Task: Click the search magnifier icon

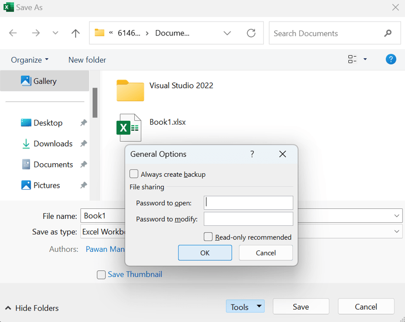Action: (x=387, y=33)
